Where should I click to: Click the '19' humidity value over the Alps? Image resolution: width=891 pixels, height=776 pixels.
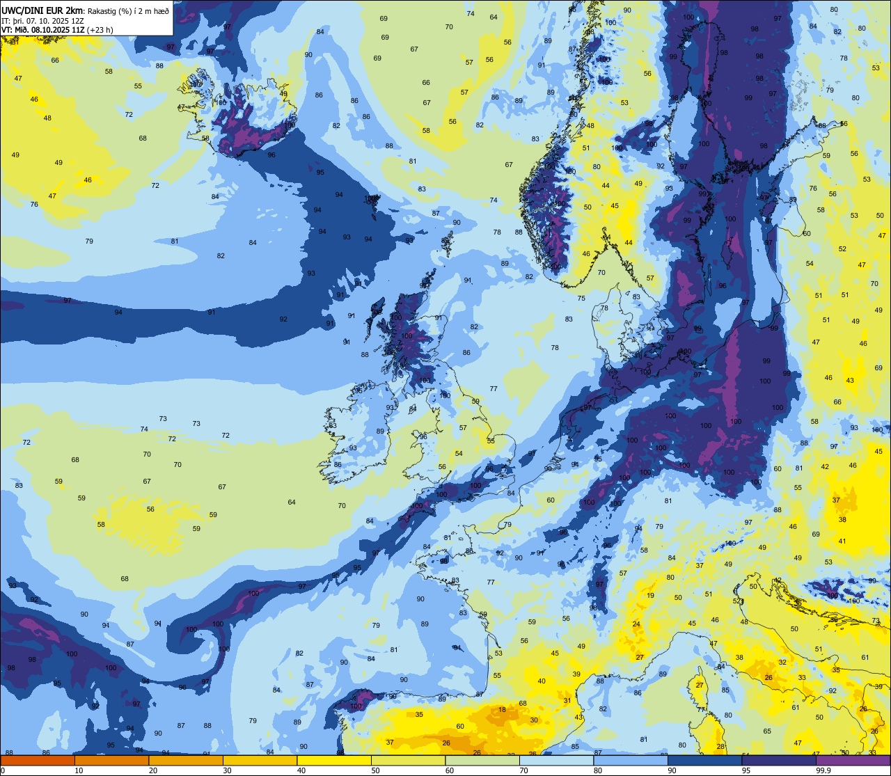coord(650,596)
